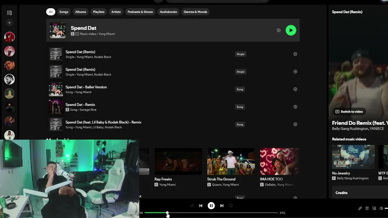Switch to the Artists filter tab

[116, 12]
